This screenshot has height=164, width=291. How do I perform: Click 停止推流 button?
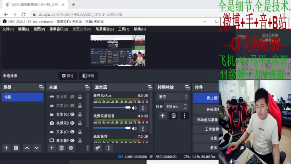pyautogui.click(x=206, y=98)
